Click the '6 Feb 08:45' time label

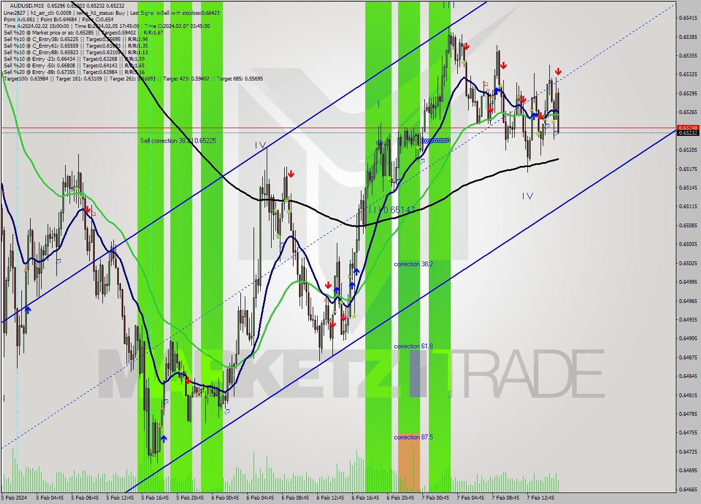(x=295, y=498)
